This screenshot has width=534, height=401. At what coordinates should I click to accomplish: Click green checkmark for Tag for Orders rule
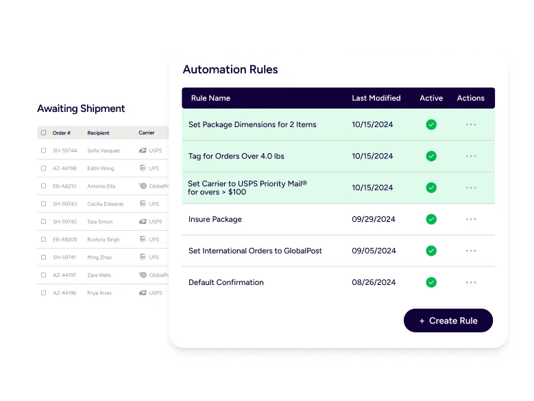click(431, 156)
